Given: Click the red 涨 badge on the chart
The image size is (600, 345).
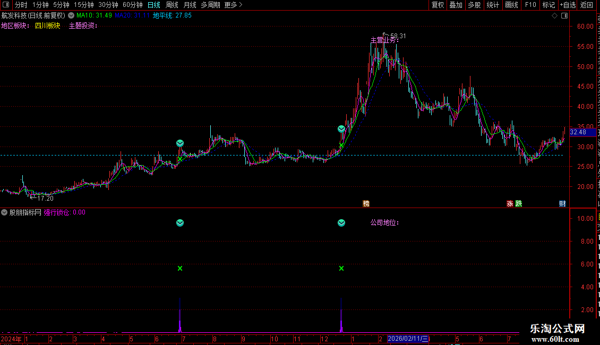Looking at the screenshot, I should point(510,203).
